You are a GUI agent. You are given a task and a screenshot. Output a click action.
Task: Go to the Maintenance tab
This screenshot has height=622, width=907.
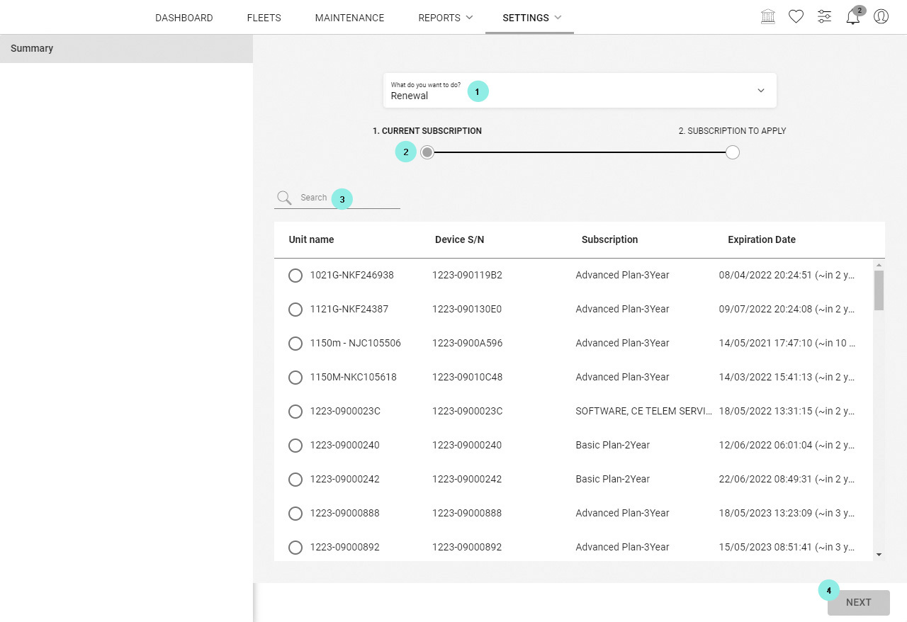pos(349,18)
